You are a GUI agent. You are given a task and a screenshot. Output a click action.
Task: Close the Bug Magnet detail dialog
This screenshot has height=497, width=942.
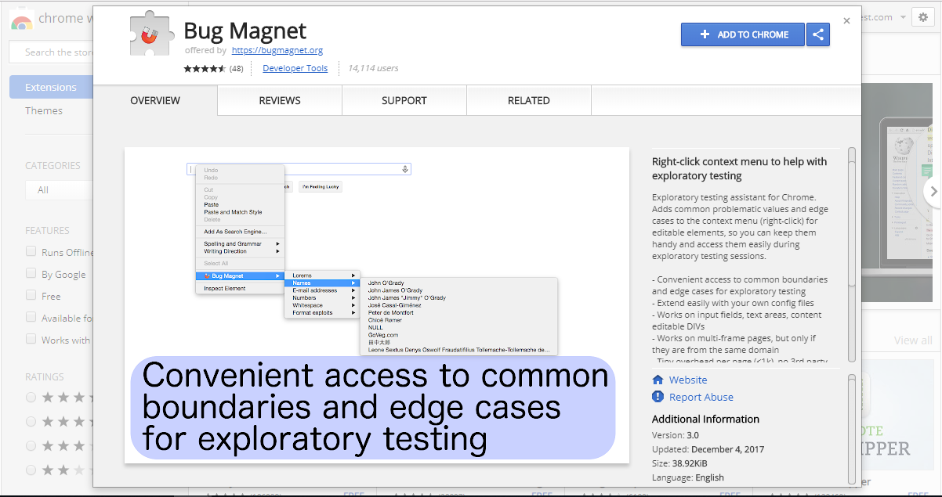pyautogui.click(x=846, y=21)
